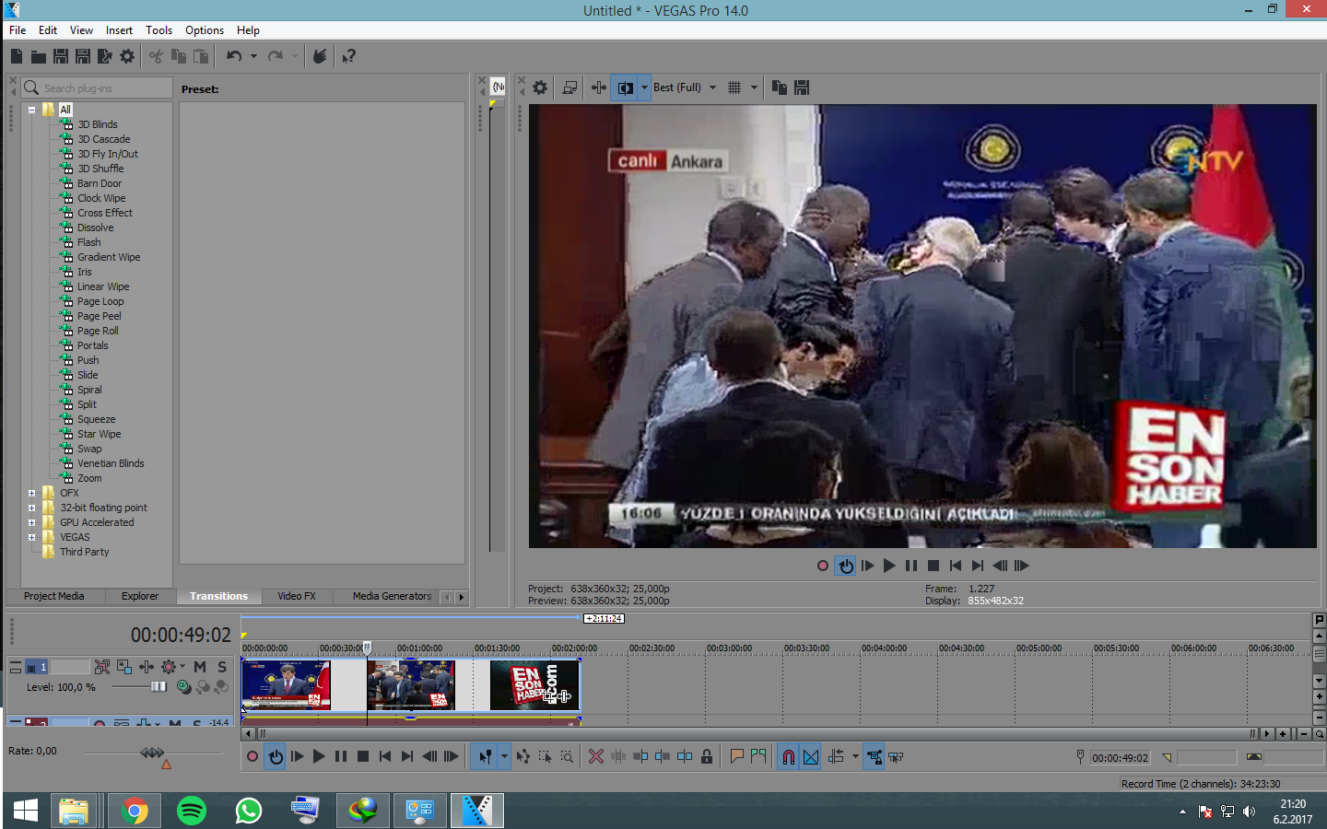This screenshot has width=1327, height=829.
Task: Insert a Region using the green flags icon
Action: (x=758, y=756)
